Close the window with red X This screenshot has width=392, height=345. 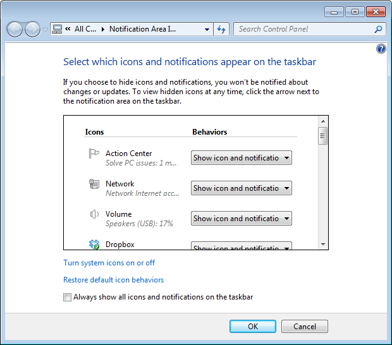tap(376, 12)
